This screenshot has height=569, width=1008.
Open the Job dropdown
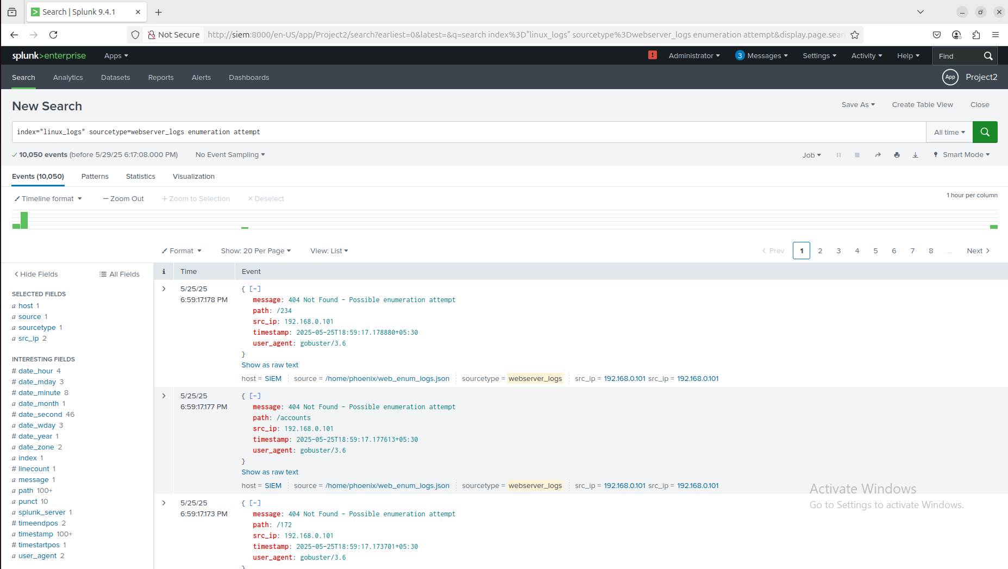click(812, 155)
